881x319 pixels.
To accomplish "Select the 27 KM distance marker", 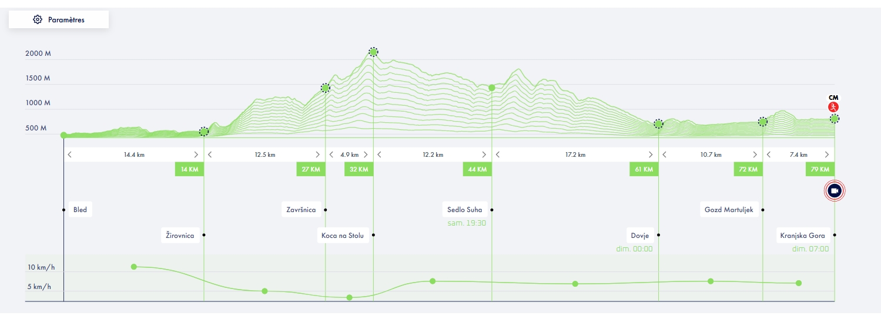I will click(x=310, y=169).
